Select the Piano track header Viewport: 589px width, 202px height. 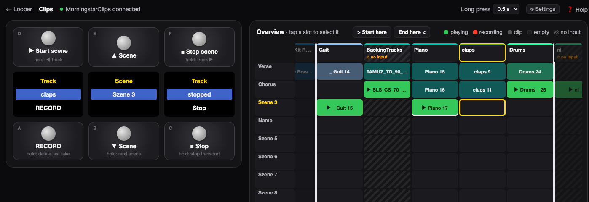(435, 52)
